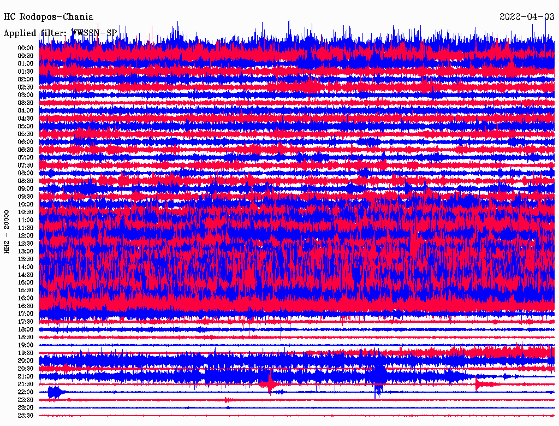Click the '17:30' time label
The image size is (559, 426).
[x=26, y=322]
